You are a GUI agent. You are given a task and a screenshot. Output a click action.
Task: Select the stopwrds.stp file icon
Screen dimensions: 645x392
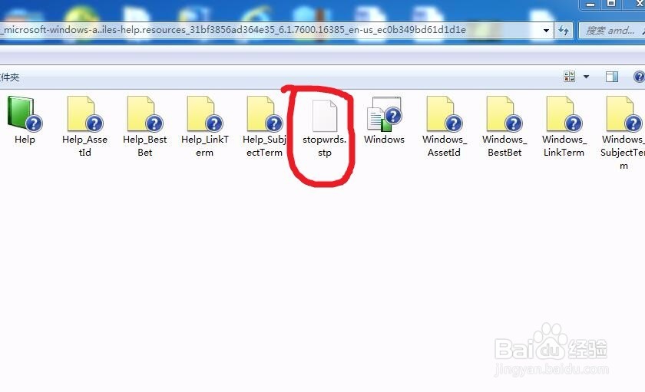325,116
